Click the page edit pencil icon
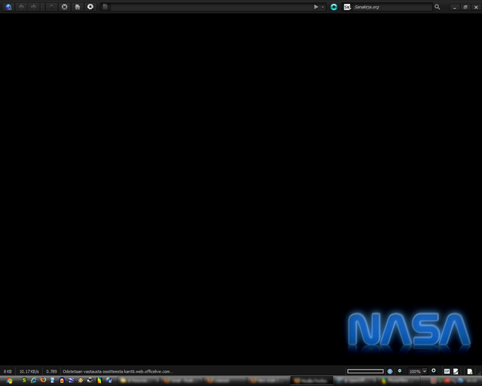482x386 pixels. [x=456, y=371]
